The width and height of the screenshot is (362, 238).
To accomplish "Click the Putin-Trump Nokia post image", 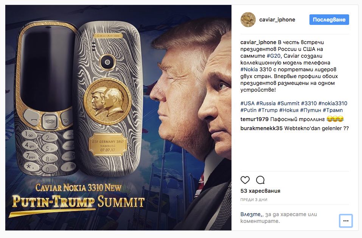I will tap(118, 117).
